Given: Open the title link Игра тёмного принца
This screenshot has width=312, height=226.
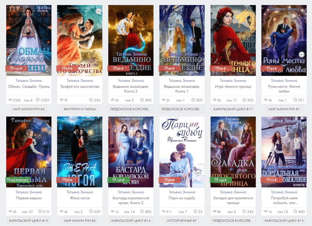Looking at the screenshot, I should coord(233,86).
